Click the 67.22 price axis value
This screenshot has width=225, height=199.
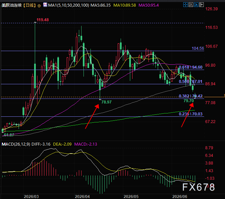tap(210, 122)
